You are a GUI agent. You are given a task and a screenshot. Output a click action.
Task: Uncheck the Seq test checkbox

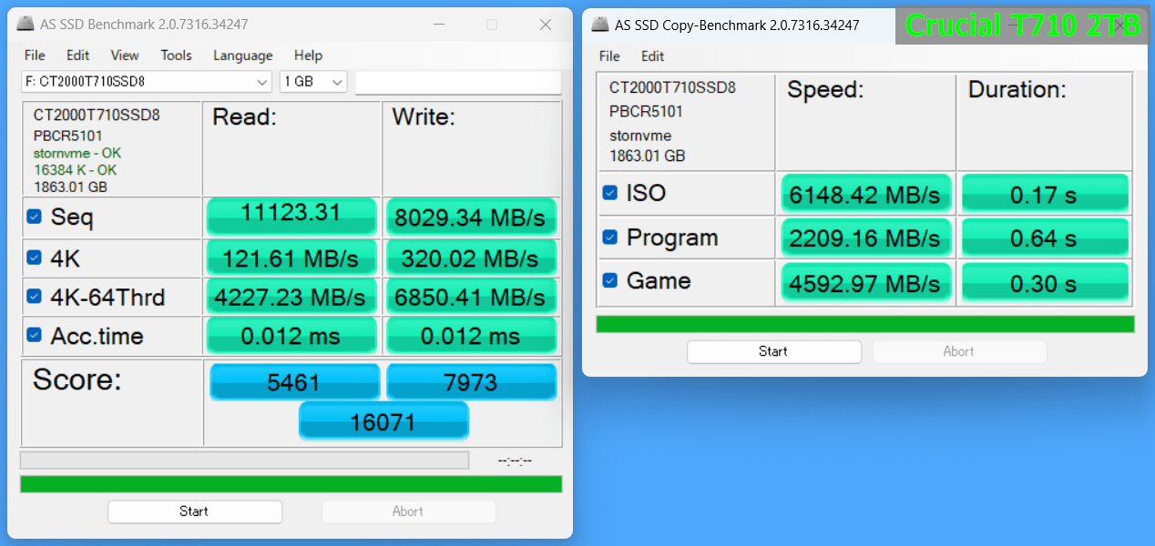point(34,217)
